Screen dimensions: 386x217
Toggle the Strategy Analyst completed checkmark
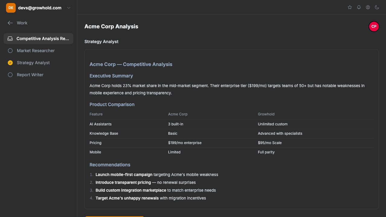10,63
